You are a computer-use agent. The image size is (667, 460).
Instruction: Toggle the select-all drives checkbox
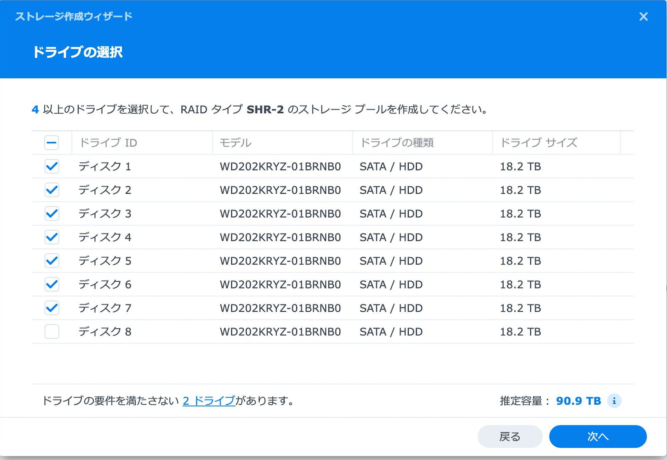point(52,143)
